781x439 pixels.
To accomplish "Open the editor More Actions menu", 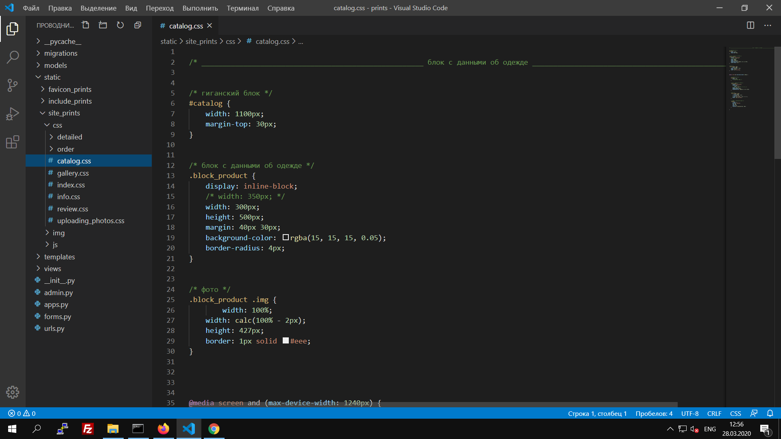I will coord(768,25).
